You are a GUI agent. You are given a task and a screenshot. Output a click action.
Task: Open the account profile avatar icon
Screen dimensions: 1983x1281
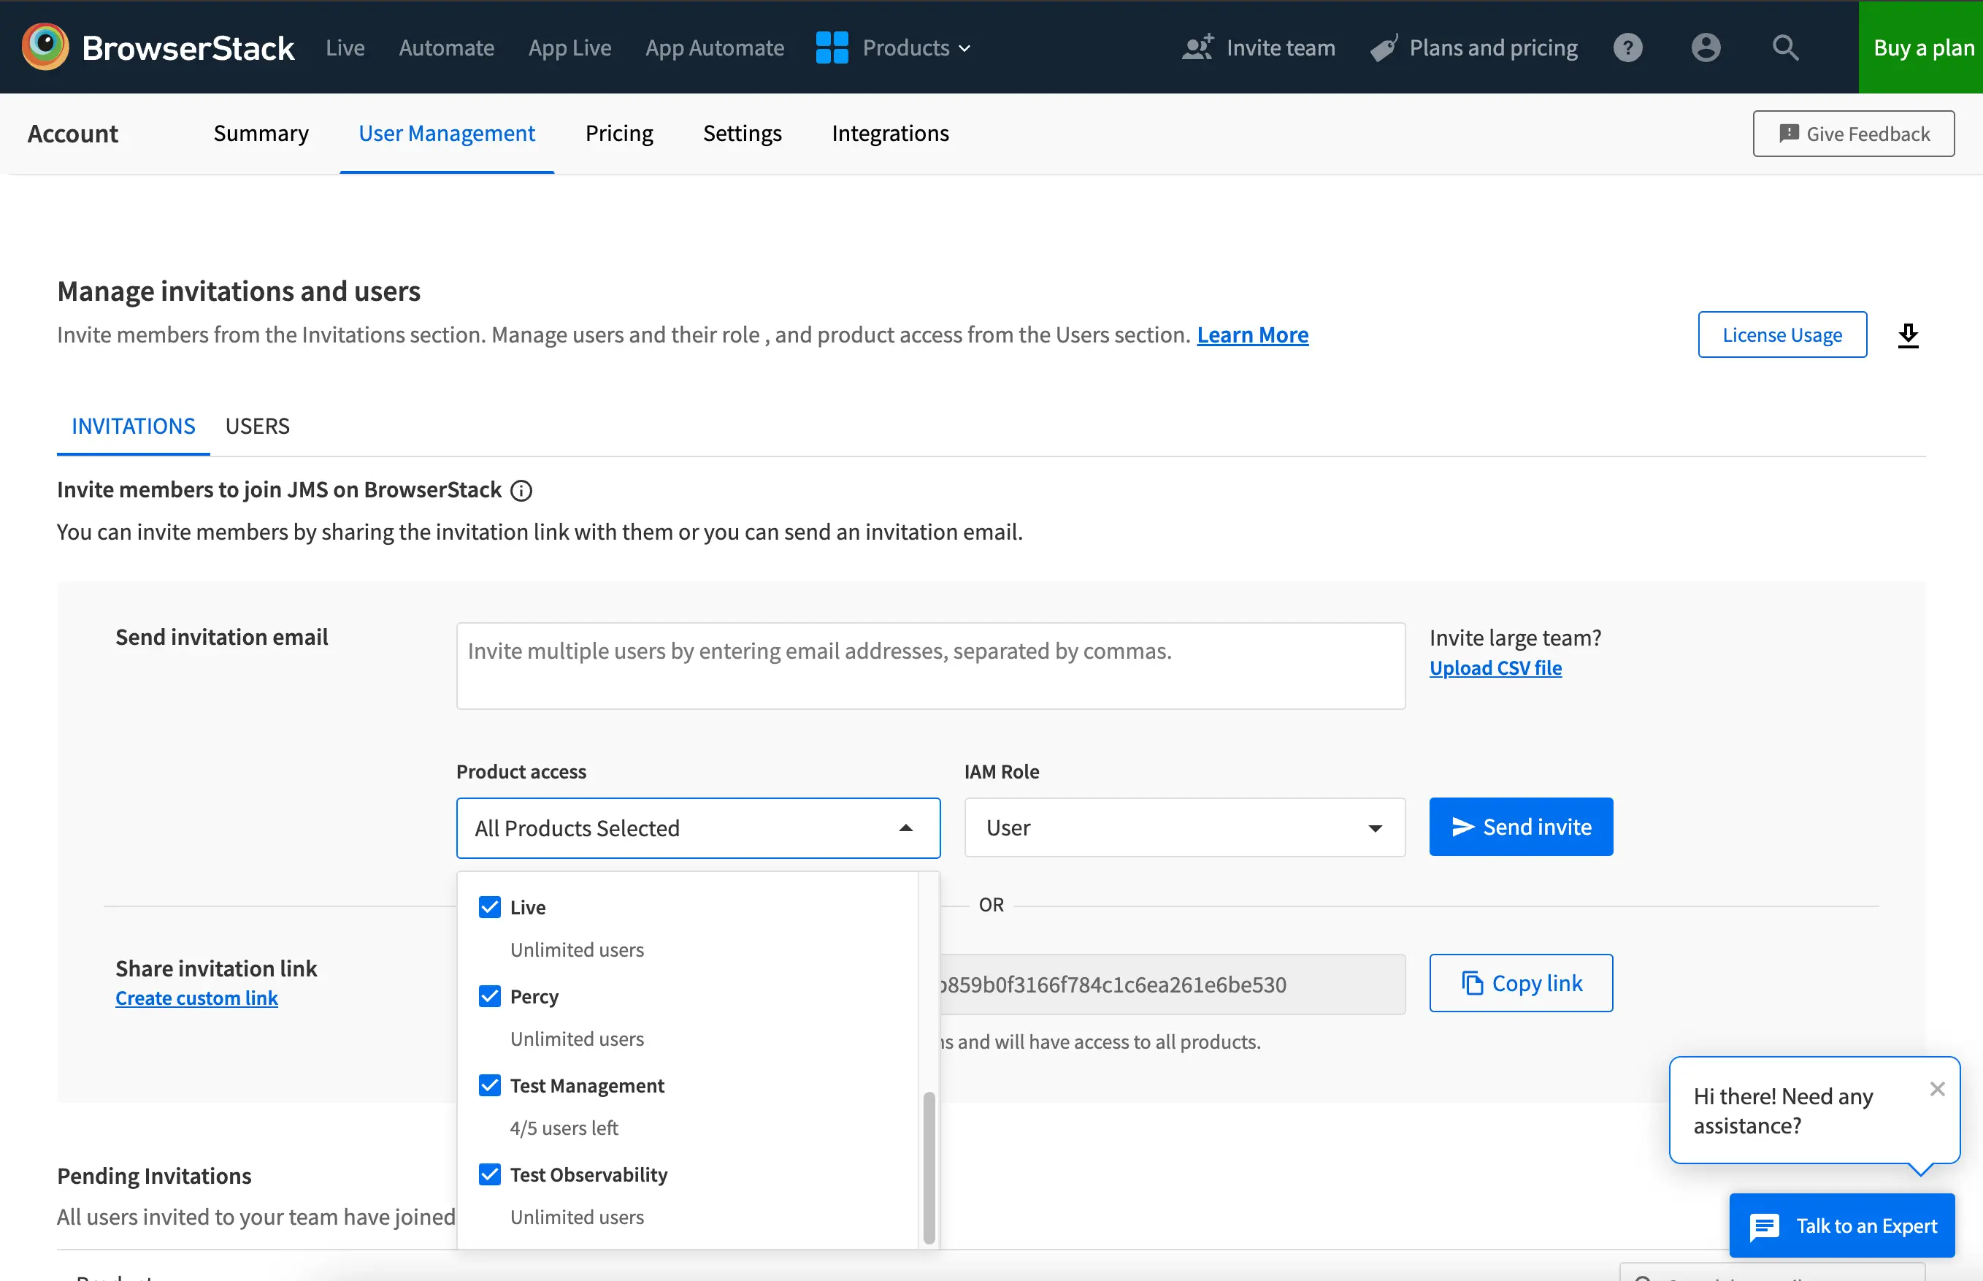point(1706,47)
